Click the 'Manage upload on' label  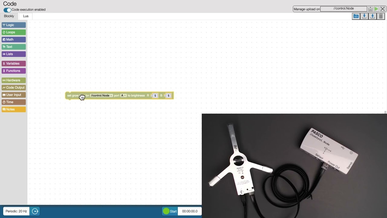[x=307, y=9]
